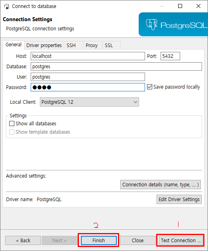Enable Show all databases
Image resolution: width=208 pixels, height=251 pixels.
point(12,124)
